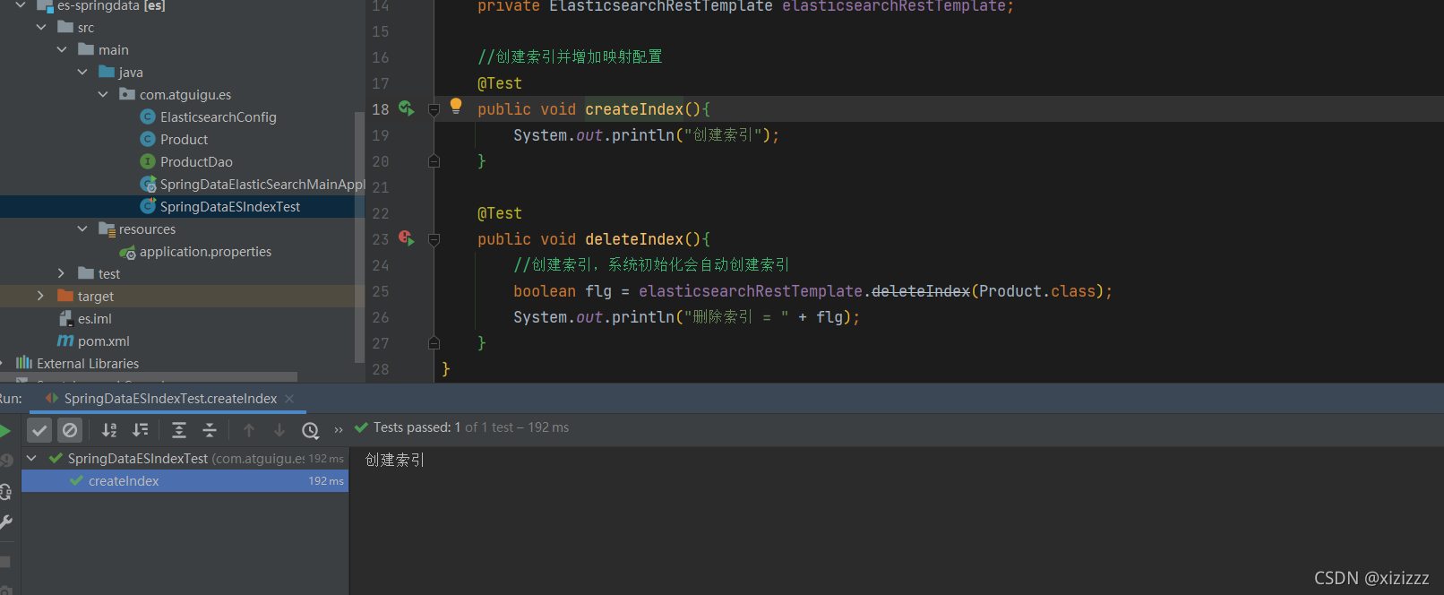The height and width of the screenshot is (595, 1444).
Task: Collapse the src folder
Action: (41, 27)
